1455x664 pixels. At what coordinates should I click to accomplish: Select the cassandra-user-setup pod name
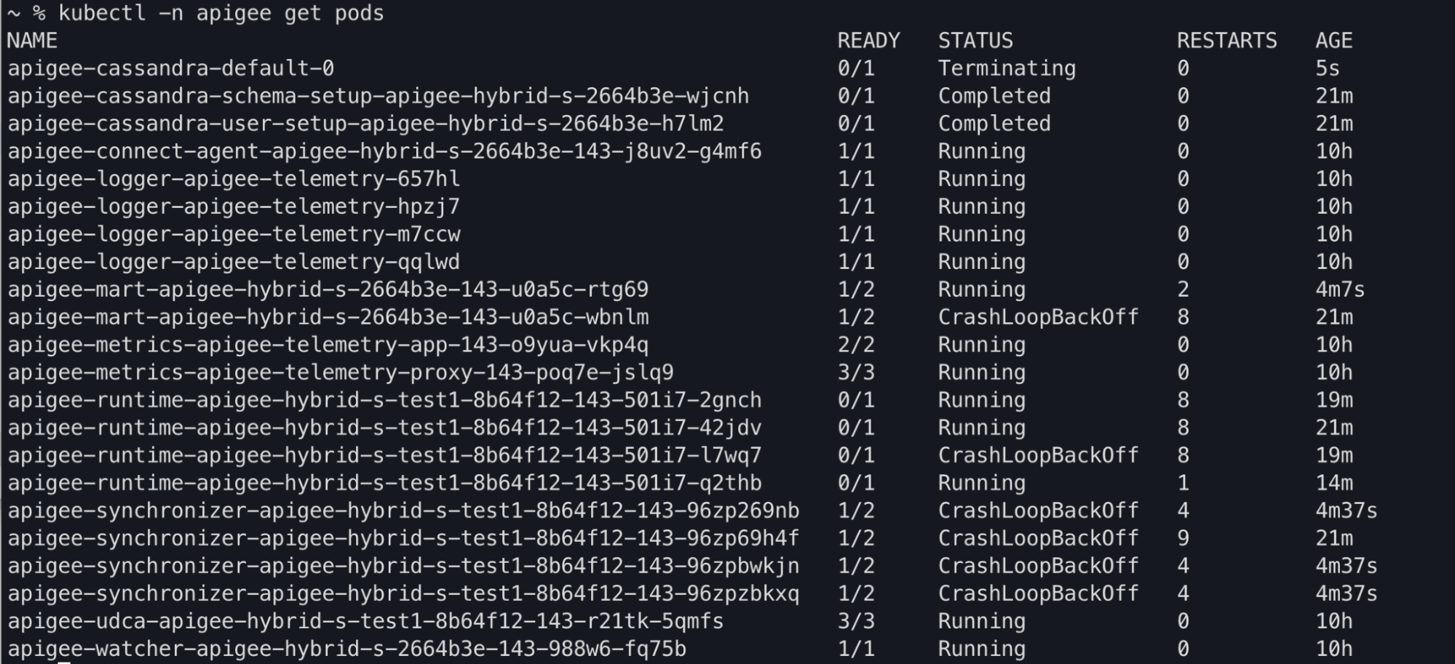[366, 124]
